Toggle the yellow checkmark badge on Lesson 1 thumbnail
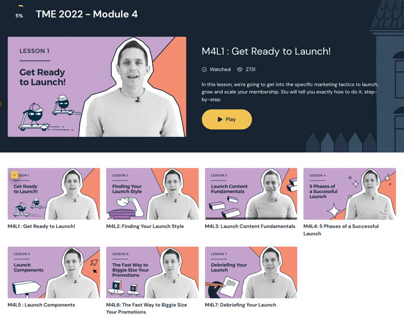 click(x=14, y=175)
